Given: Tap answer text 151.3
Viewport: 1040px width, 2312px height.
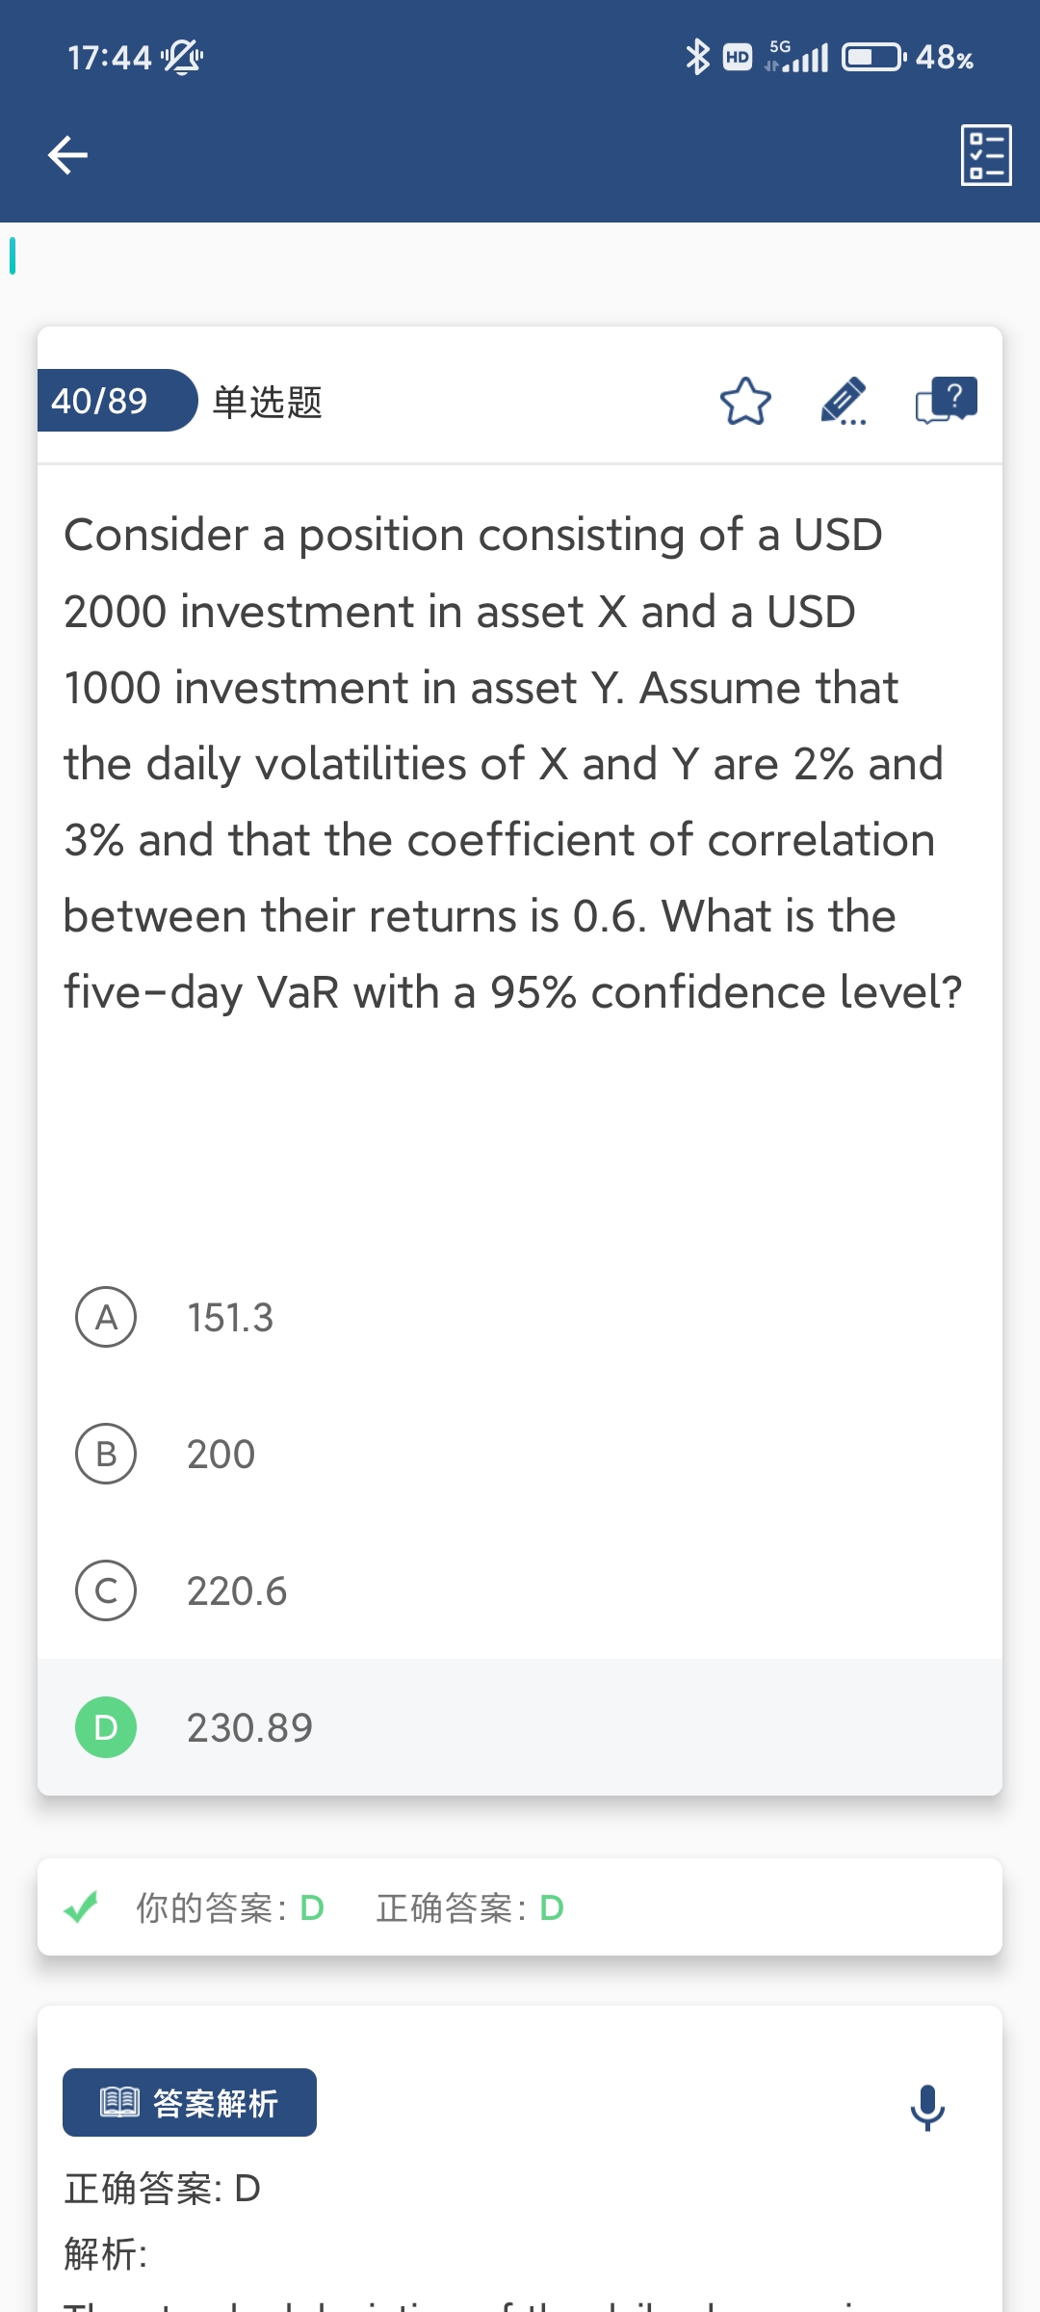Looking at the screenshot, I should pyautogui.click(x=230, y=1318).
